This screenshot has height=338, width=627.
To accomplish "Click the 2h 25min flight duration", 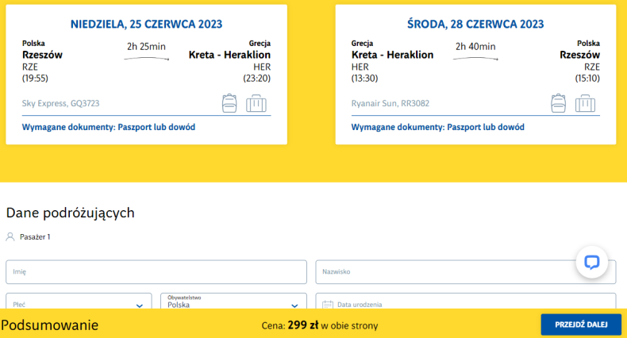I will click(x=146, y=47).
